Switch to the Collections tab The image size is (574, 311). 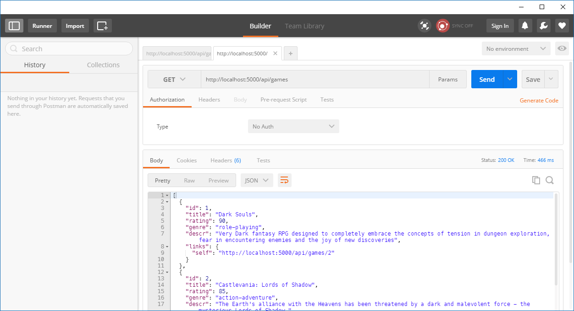(x=103, y=65)
